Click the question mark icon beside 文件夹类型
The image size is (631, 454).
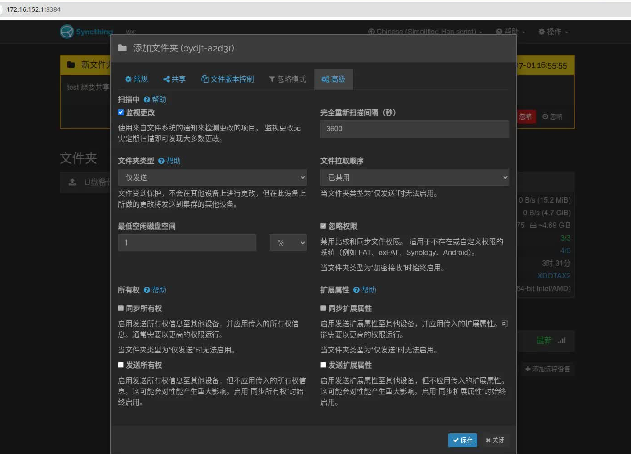tap(161, 161)
